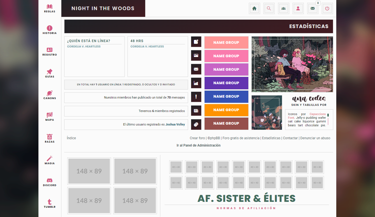The width and height of the screenshot is (375, 217).
Task: Click the credits box scrollbar
Action: [328, 119]
